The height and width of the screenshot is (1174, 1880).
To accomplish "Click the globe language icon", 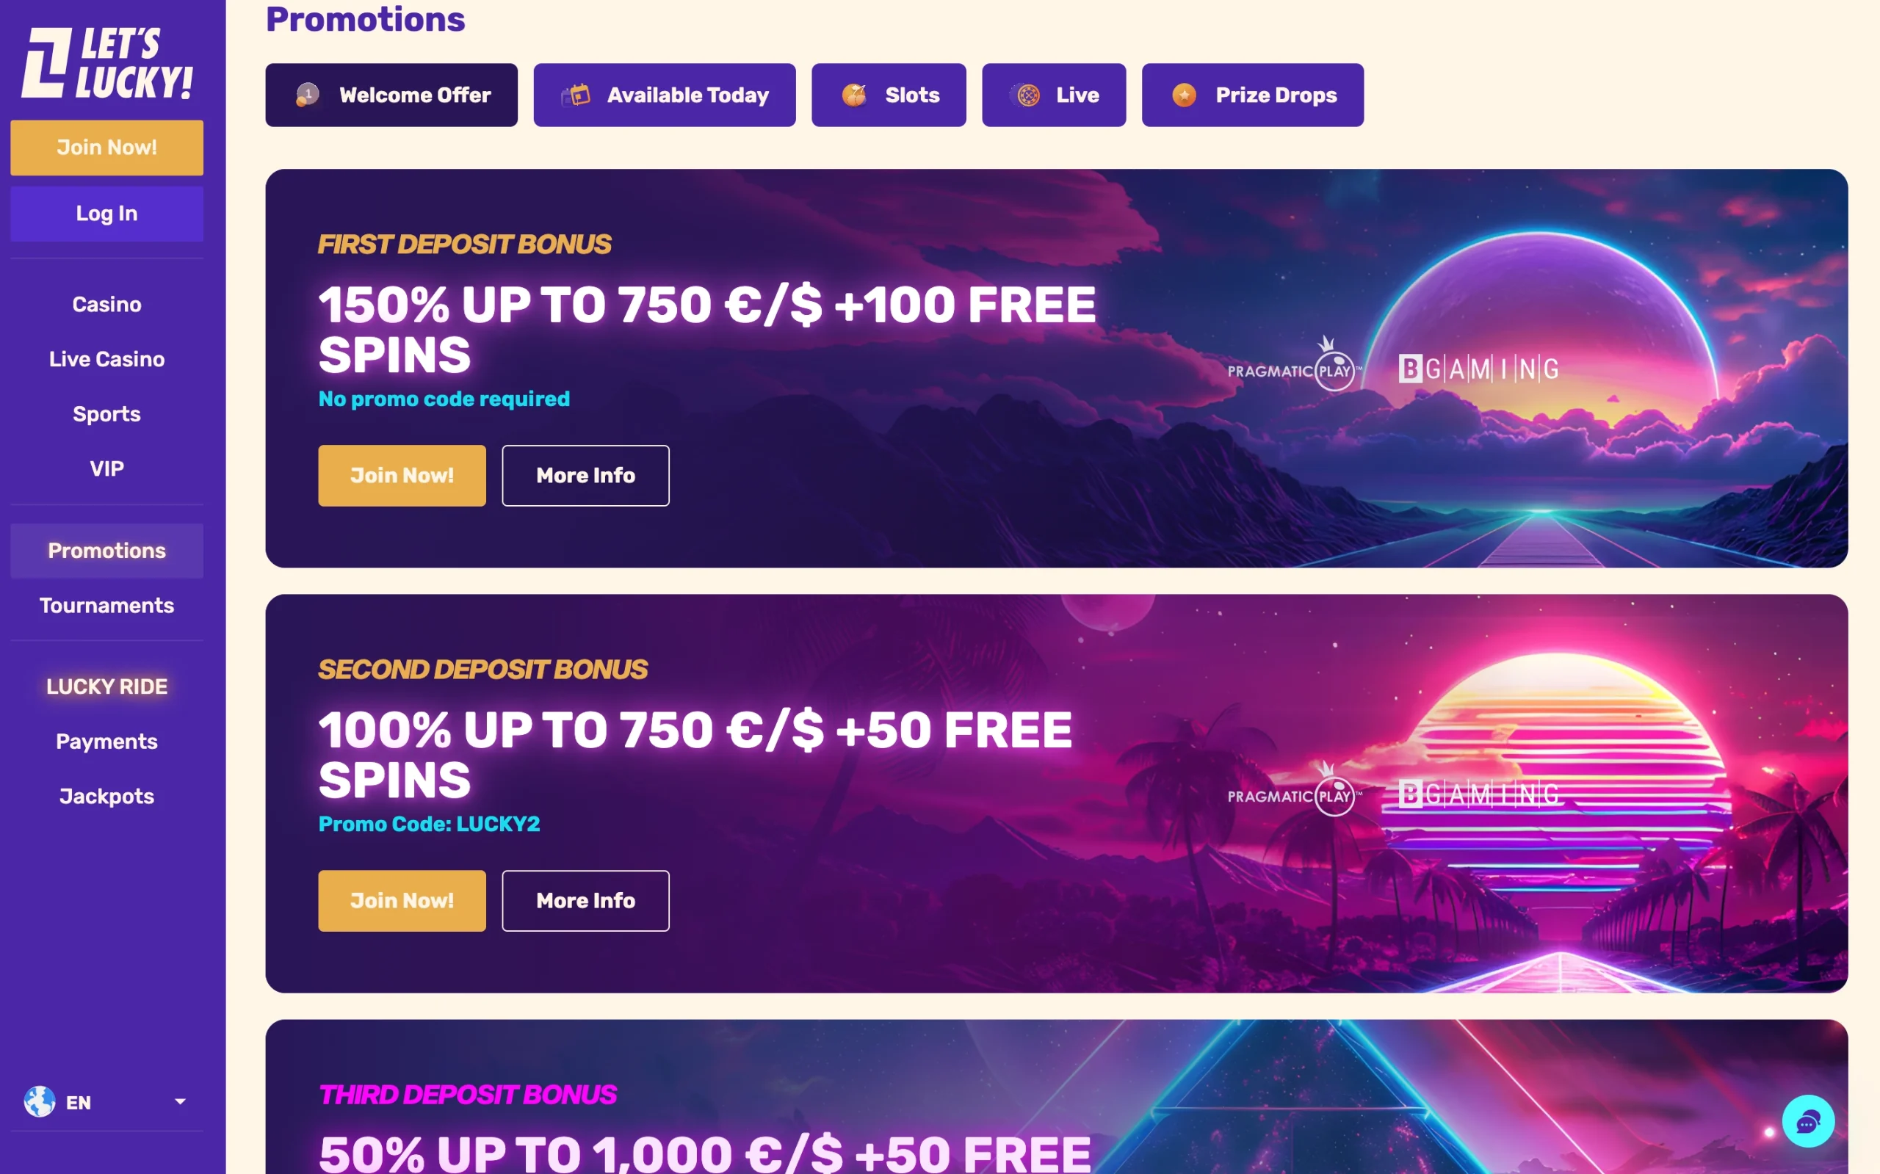I will coord(40,1101).
